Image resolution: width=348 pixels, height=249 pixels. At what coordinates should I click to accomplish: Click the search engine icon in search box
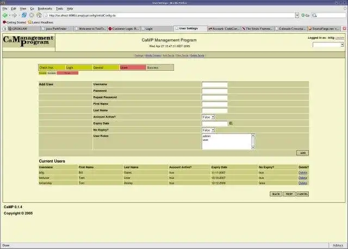tap(314, 15)
